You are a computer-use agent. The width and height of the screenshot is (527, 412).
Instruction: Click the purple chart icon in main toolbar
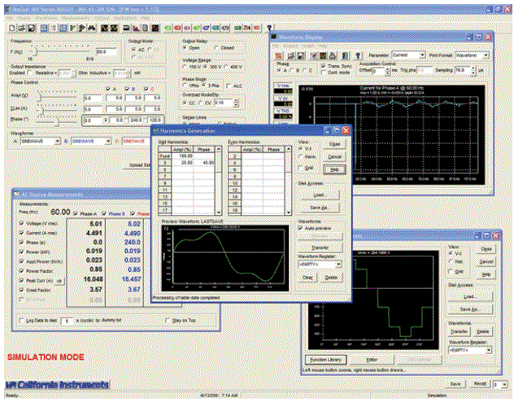coord(136,28)
